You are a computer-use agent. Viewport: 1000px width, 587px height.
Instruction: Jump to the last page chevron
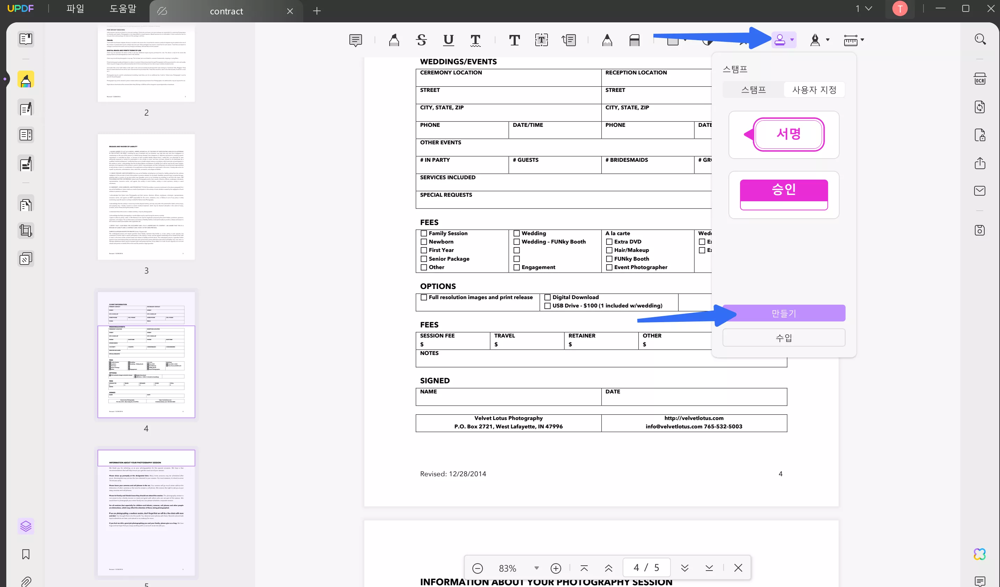coord(709,568)
